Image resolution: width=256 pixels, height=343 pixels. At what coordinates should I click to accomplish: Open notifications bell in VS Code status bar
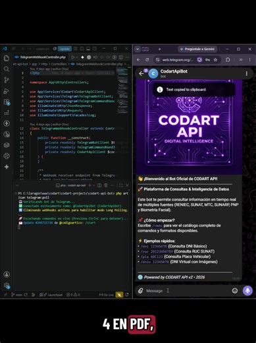127,295
